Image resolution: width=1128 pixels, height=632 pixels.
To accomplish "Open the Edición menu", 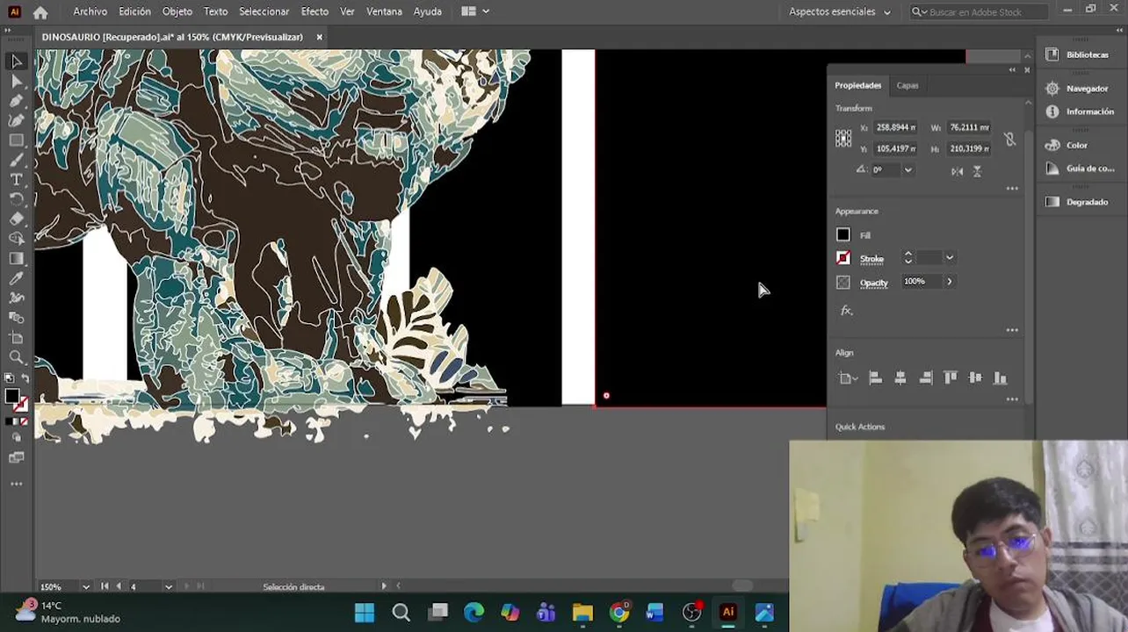I will [x=135, y=12].
